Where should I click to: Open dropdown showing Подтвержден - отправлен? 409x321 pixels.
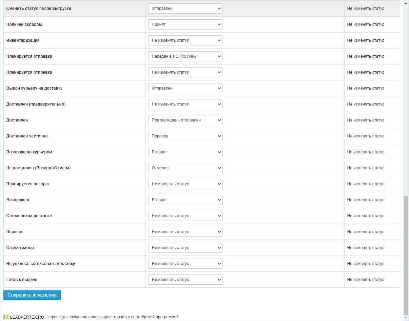(x=186, y=120)
